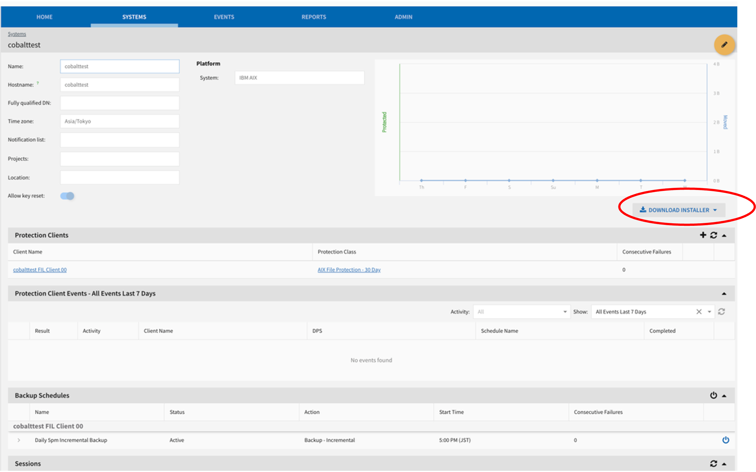Refresh the Protection Clients list
756x472 pixels.
click(714, 235)
